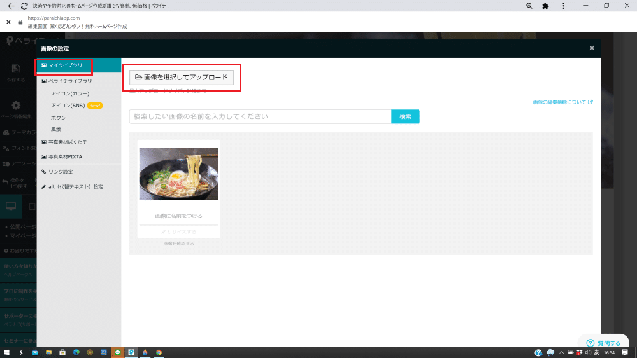Click 質問する help button
Viewport: 637px width, 358px height.
[604, 343]
